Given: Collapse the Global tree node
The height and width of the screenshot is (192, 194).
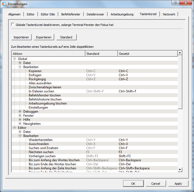Looking at the screenshot, I should point(14,59).
